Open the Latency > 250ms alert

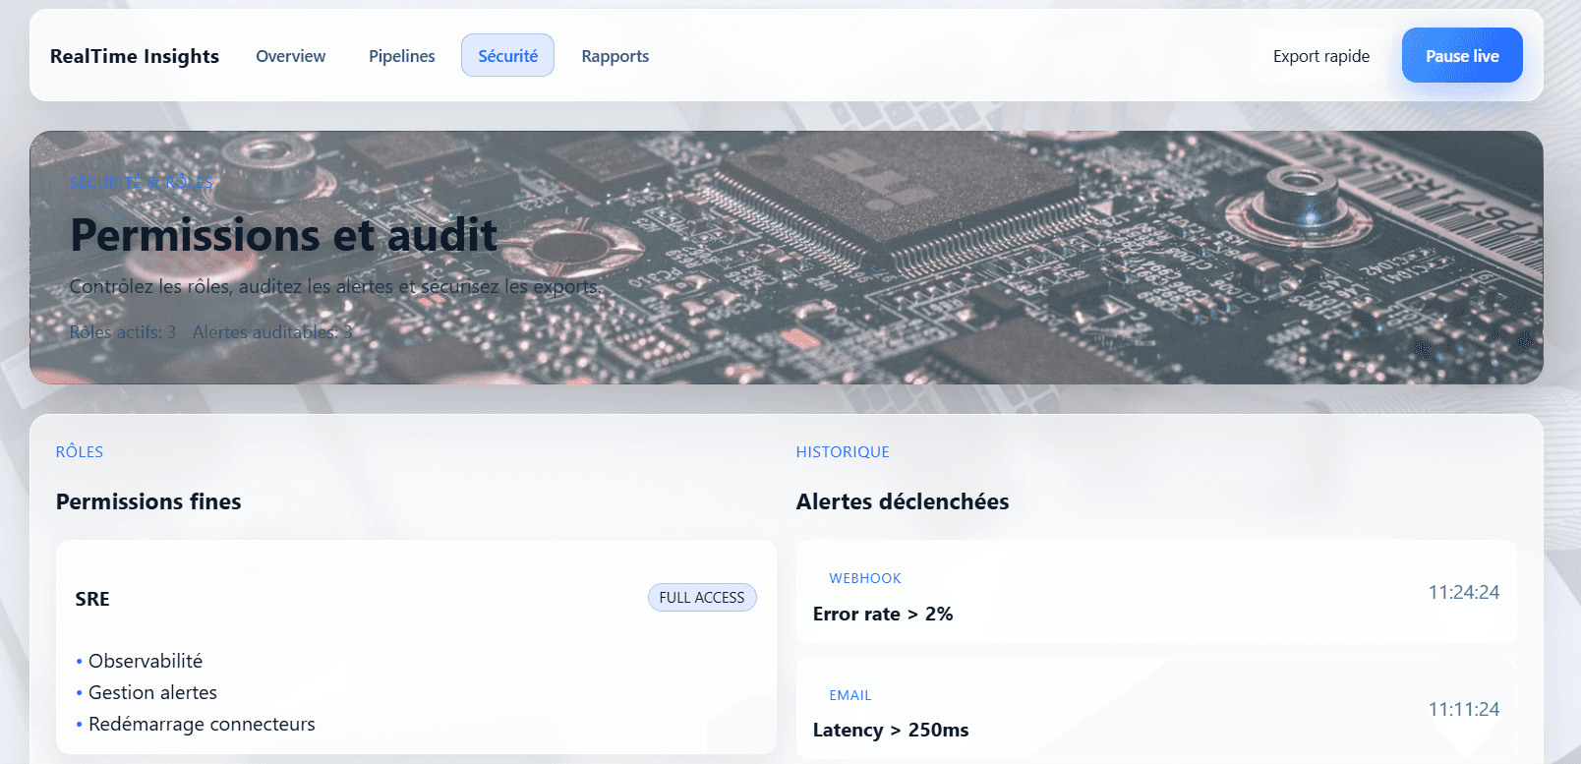click(1156, 708)
